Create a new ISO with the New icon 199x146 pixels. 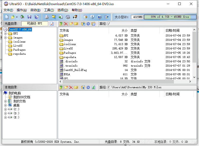click(7, 17)
